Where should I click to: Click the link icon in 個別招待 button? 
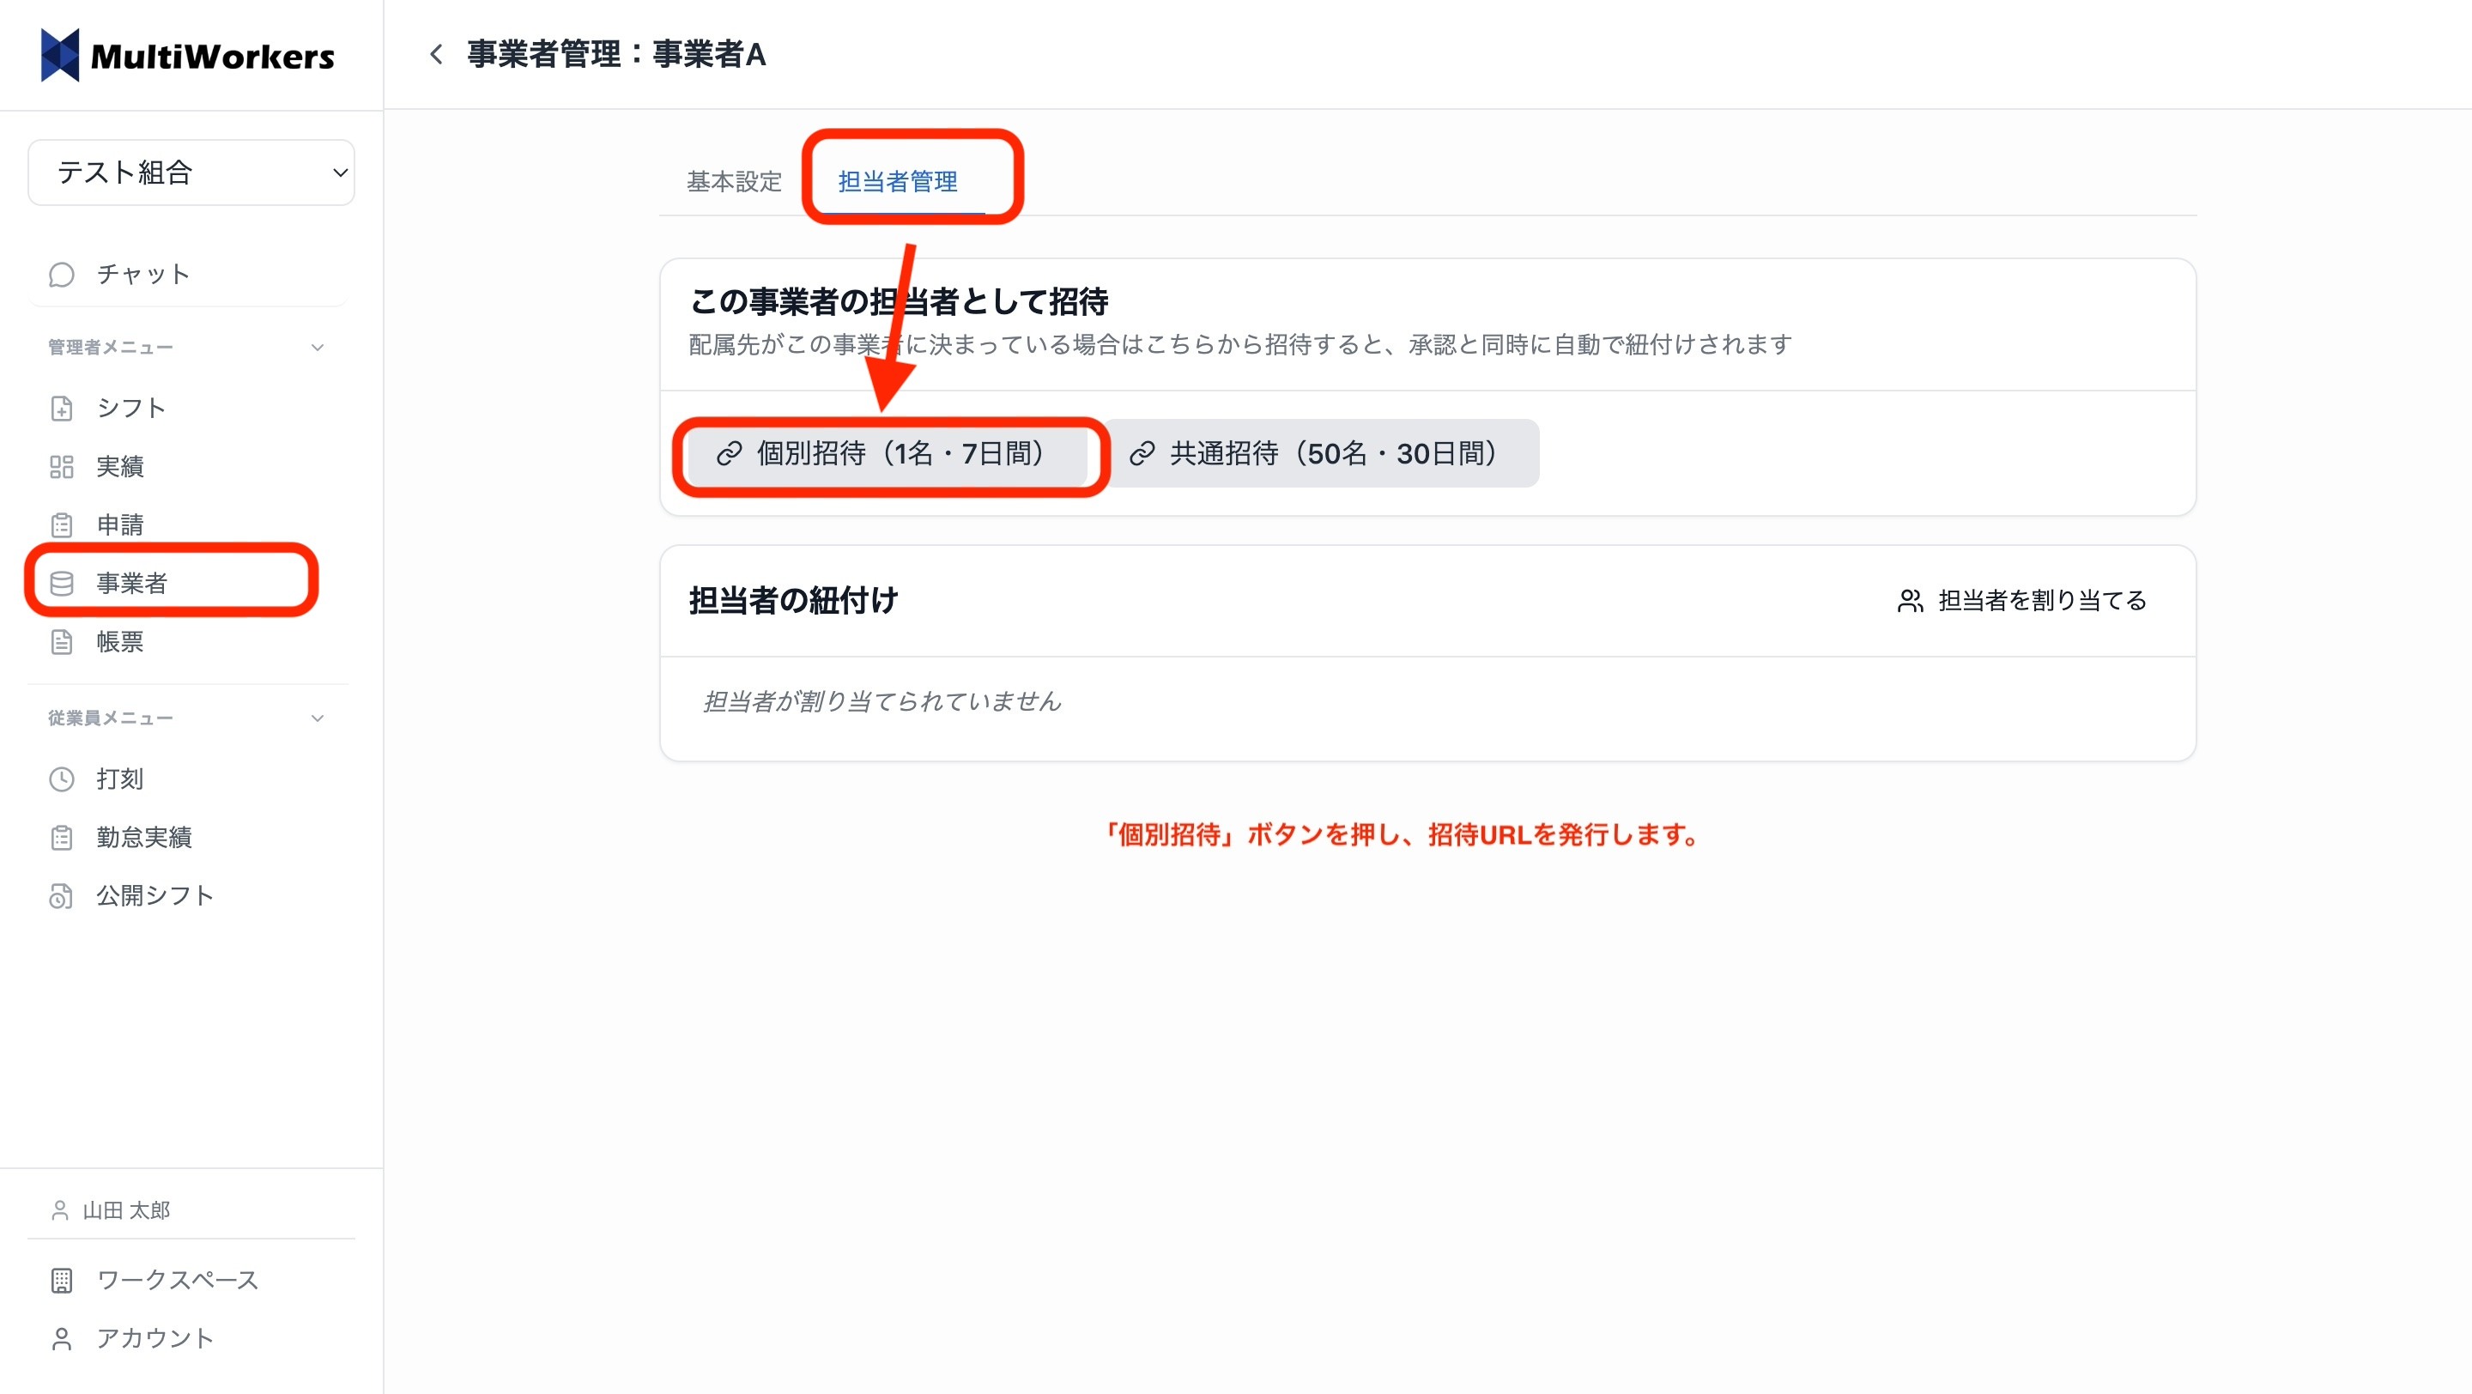tap(730, 453)
